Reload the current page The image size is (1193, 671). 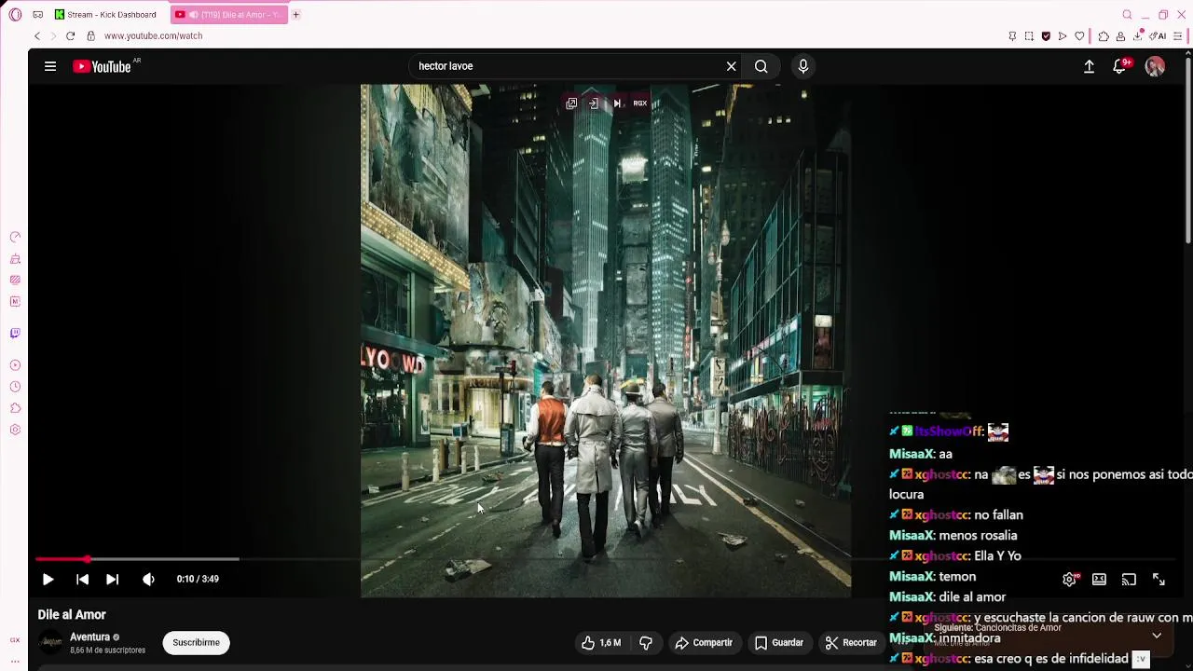point(70,36)
